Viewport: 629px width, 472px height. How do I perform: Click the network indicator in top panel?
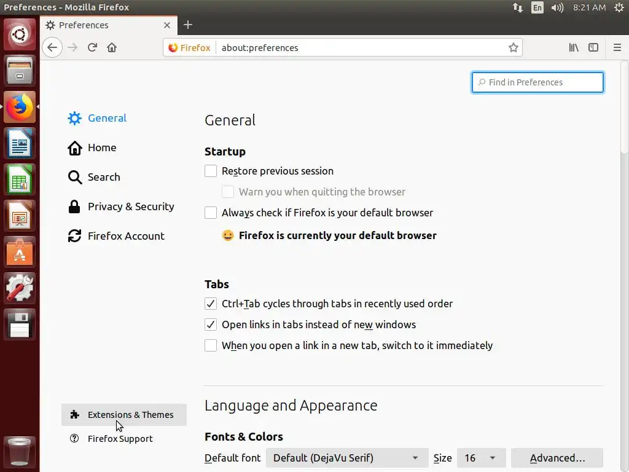pyautogui.click(x=517, y=7)
